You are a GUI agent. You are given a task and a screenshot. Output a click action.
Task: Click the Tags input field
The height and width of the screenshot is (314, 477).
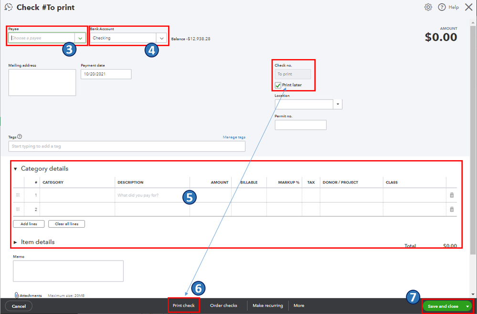(x=127, y=146)
